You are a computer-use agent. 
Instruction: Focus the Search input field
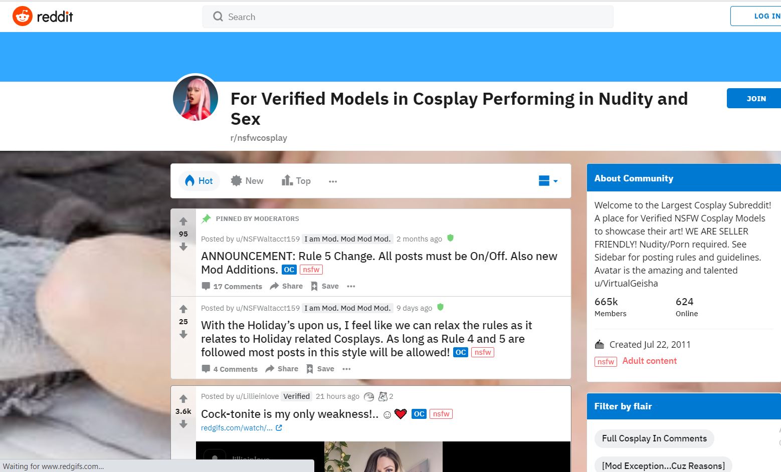click(x=408, y=17)
